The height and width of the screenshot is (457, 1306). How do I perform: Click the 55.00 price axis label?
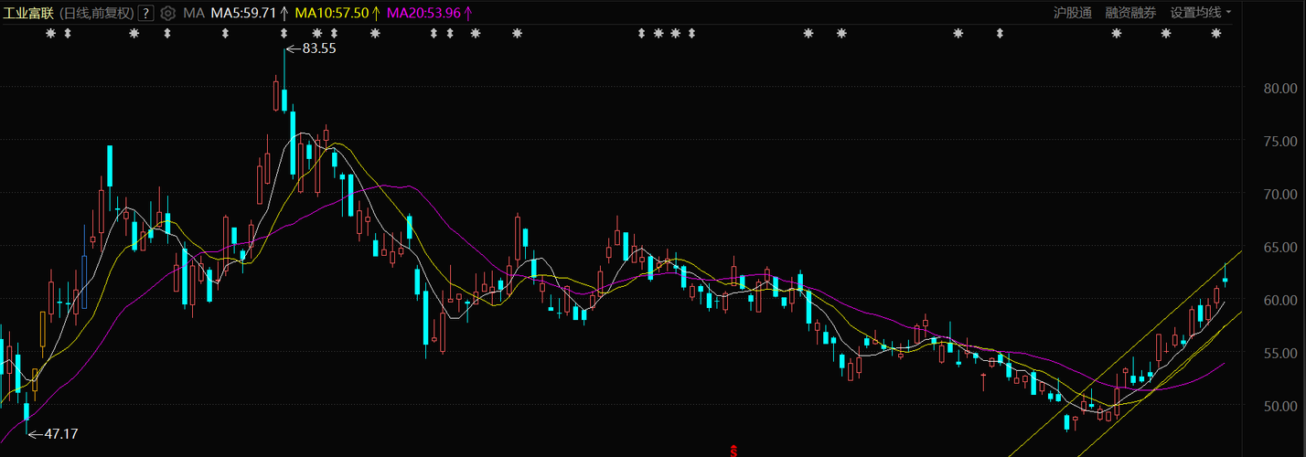tap(1279, 353)
